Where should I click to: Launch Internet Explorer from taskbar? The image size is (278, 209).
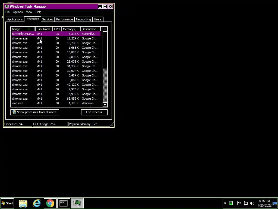(37, 203)
